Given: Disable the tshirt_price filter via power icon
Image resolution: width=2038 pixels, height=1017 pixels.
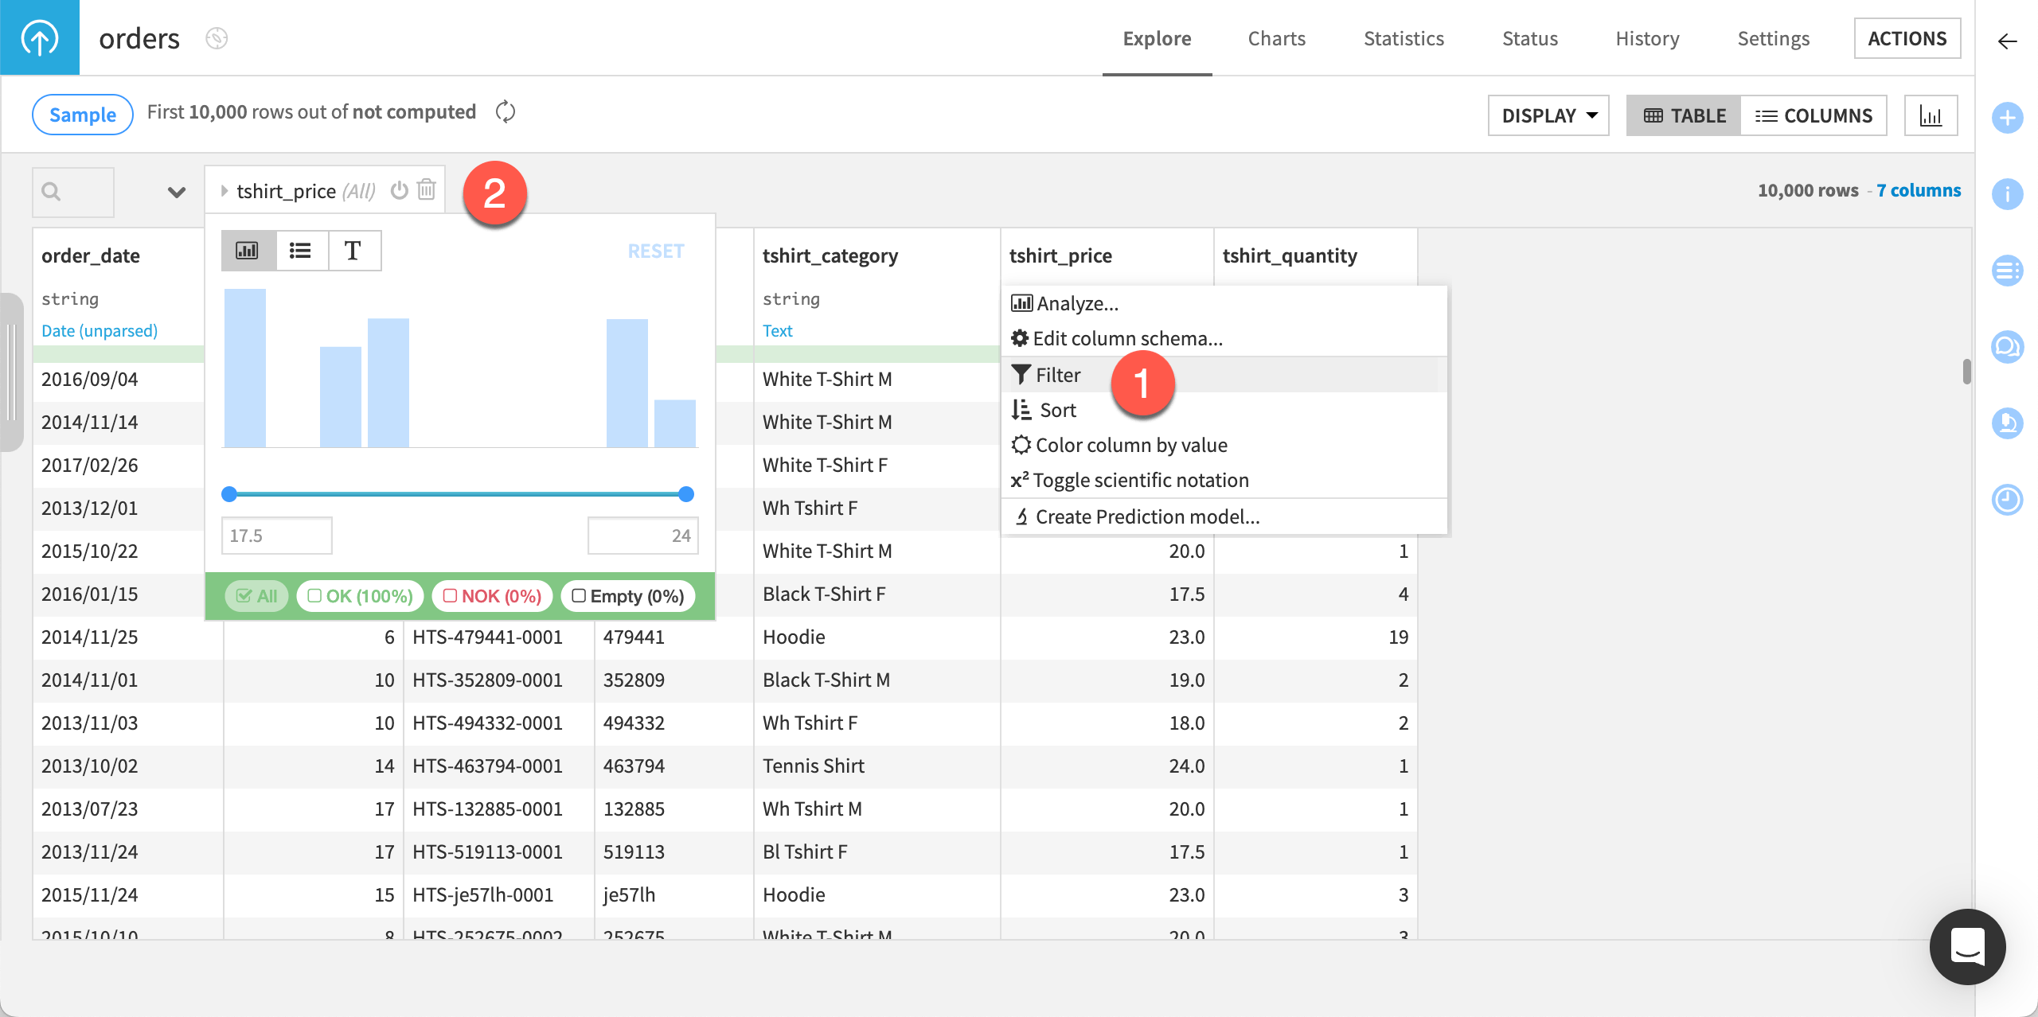Looking at the screenshot, I should click(400, 190).
